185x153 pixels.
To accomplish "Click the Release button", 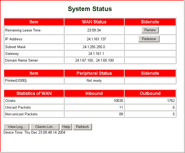I will coord(149,39).
